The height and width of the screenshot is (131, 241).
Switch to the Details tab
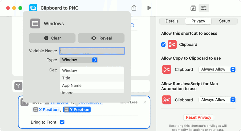coord(172,21)
